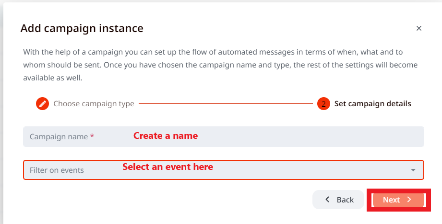442x224 pixels.
Task: Click the left chevron on Back button
Action: pos(327,200)
